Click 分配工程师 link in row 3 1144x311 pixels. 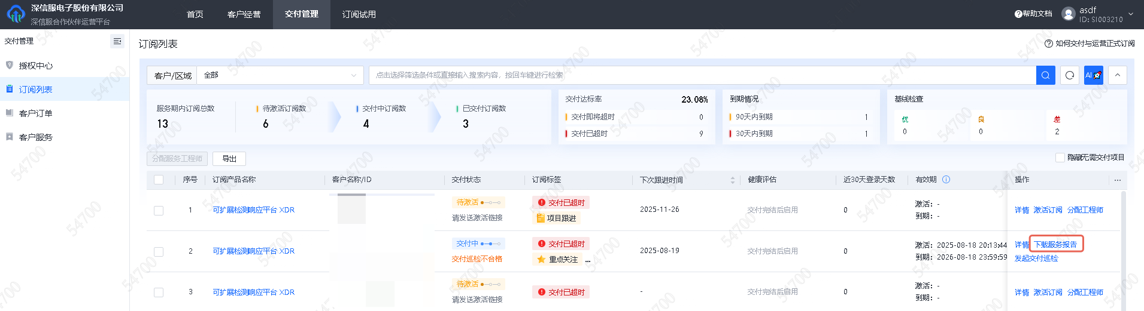tap(1085, 292)
